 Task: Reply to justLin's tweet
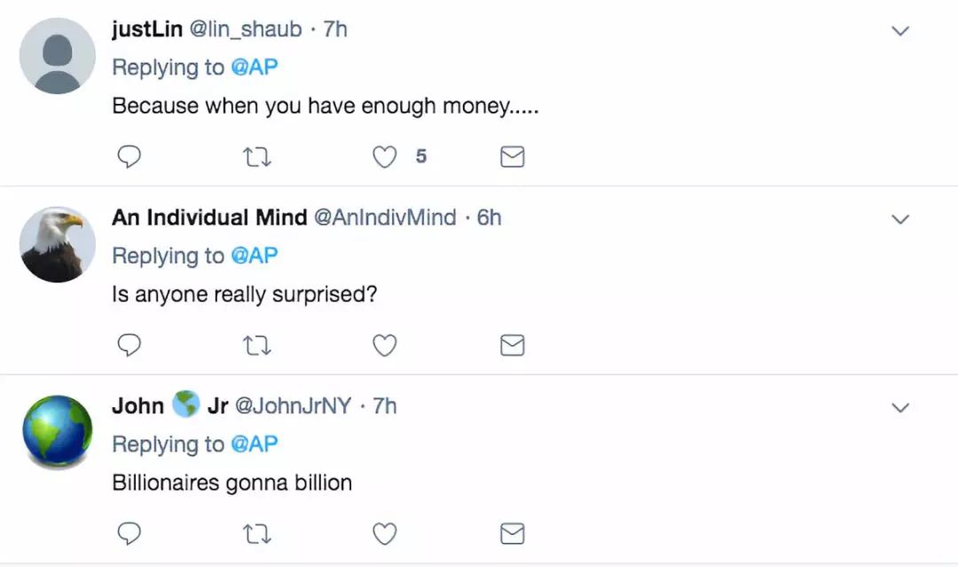click(130, 157)
